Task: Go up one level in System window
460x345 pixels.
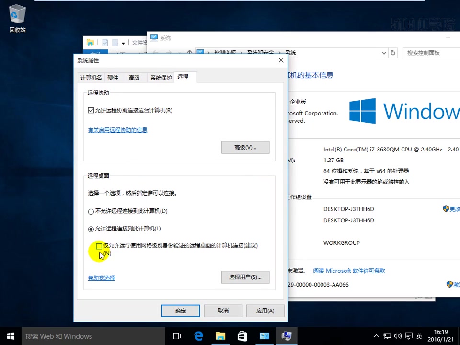Action: [x=190, y=53]
